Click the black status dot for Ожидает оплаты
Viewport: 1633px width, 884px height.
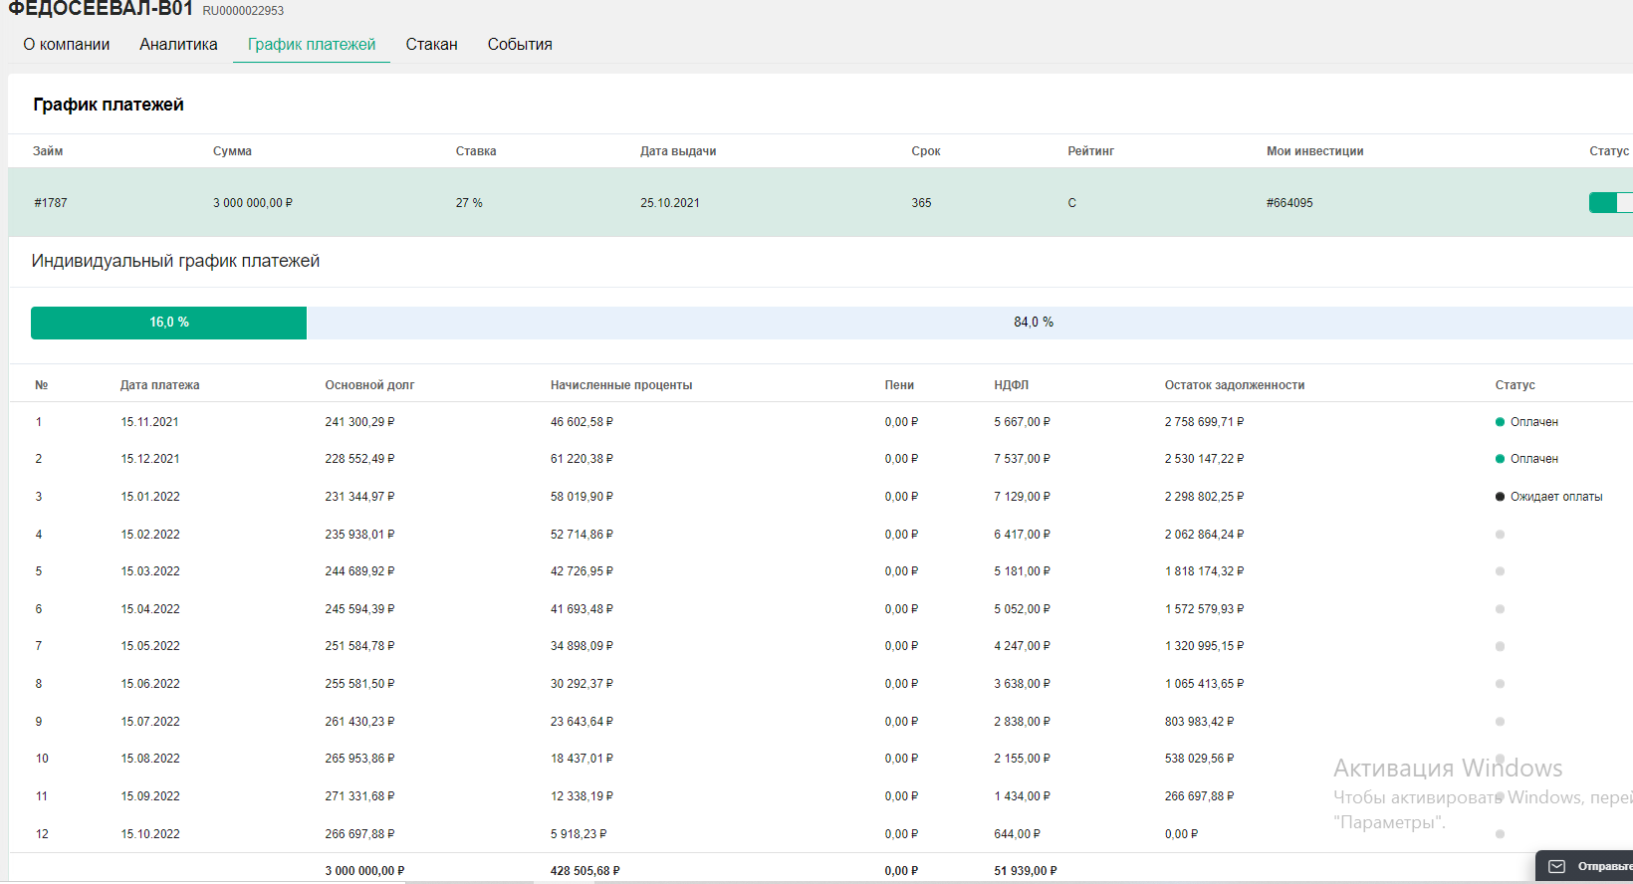point(1500,497)
